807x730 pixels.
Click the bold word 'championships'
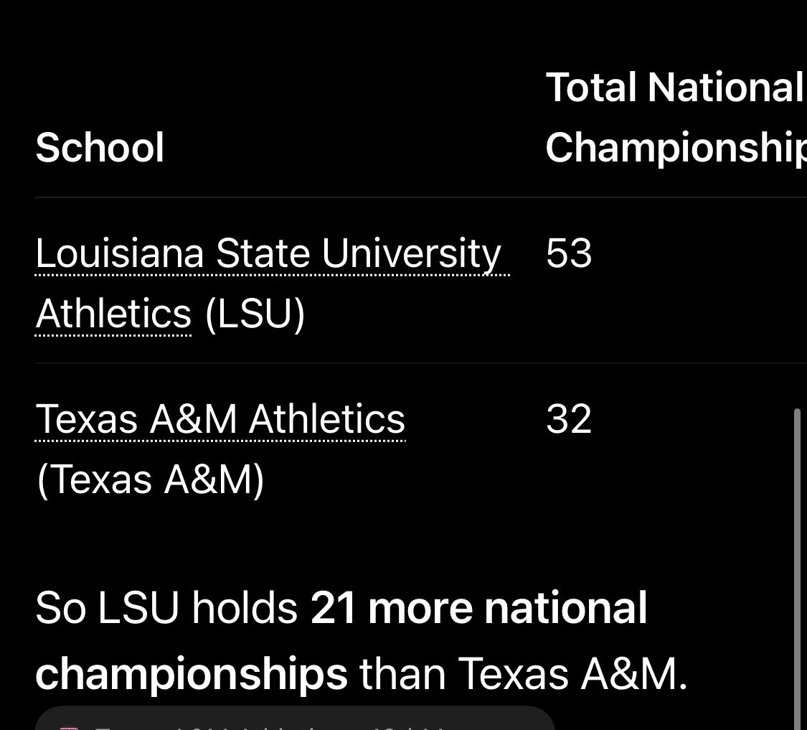[192, 674]
